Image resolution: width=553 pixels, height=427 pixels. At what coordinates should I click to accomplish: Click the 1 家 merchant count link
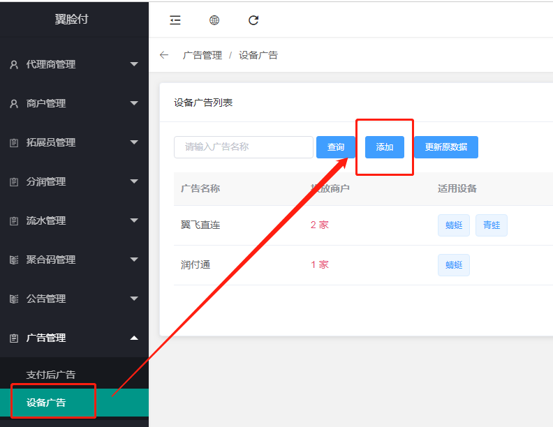(320, 265)
